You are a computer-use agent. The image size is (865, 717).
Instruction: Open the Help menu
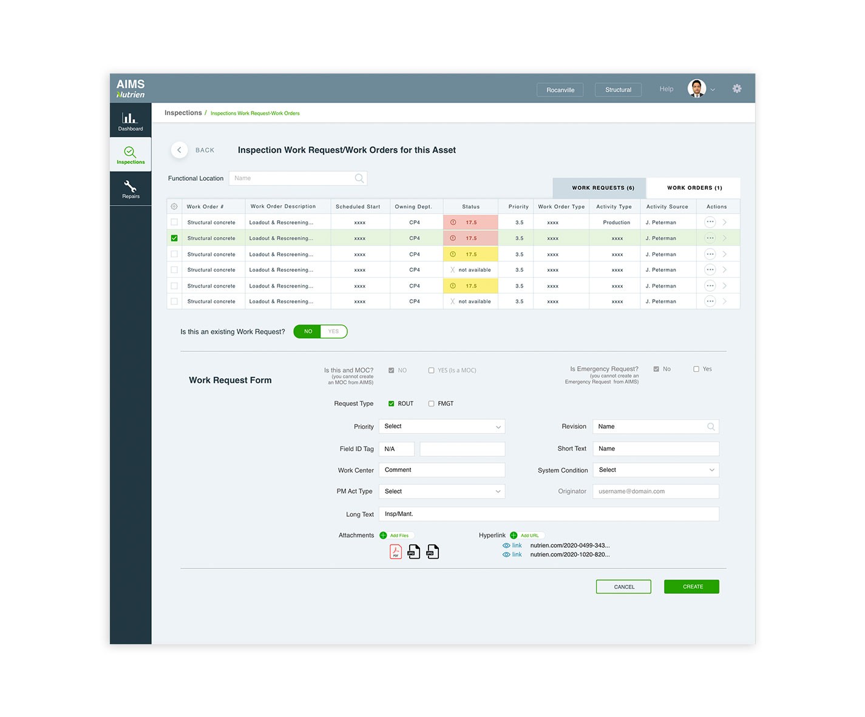(x=667, y=89)
